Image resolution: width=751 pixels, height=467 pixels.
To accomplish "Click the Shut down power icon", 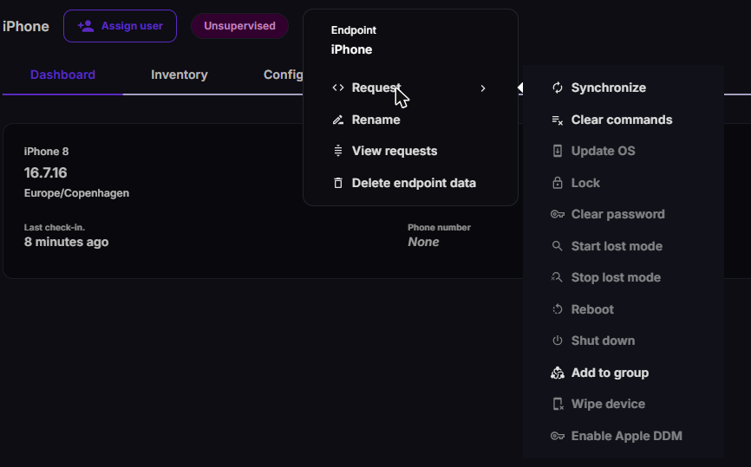I will pyautogui.click(x=557, y=341).
